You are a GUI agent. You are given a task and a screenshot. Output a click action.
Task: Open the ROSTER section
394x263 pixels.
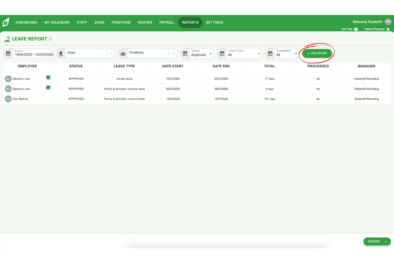(x=145, y=22)
